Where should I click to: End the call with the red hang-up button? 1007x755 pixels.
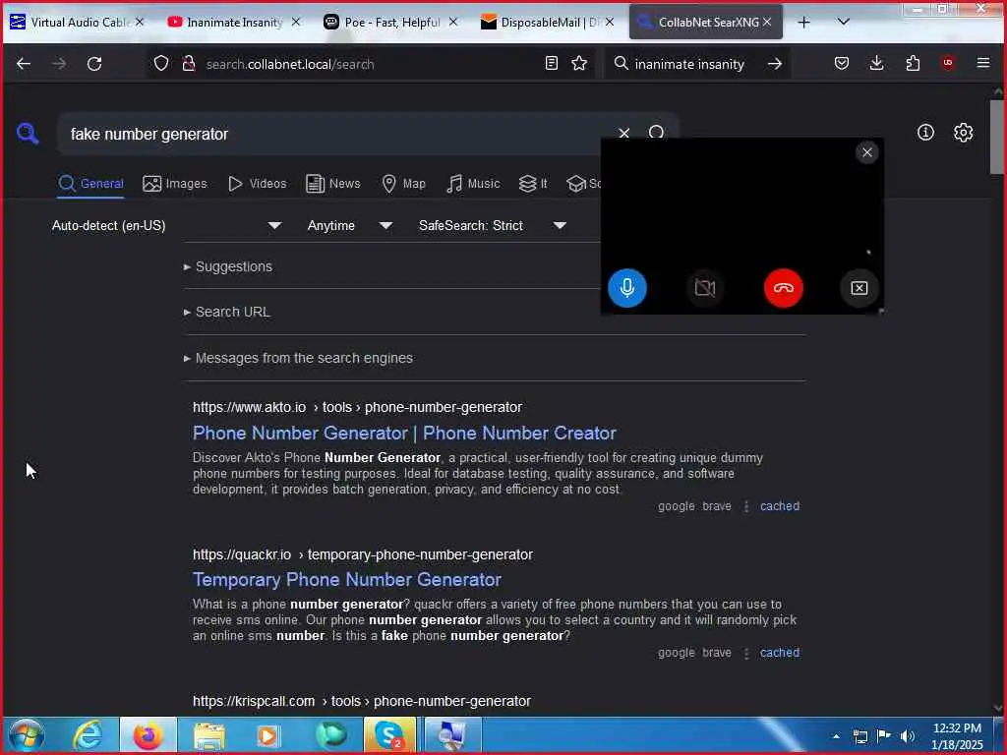[783, 288]
